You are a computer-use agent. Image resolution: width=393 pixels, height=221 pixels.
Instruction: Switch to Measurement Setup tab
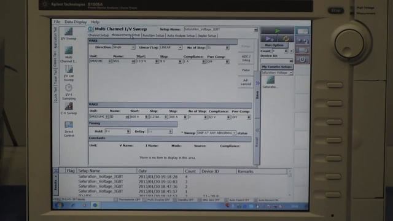[x=125, y=35]
